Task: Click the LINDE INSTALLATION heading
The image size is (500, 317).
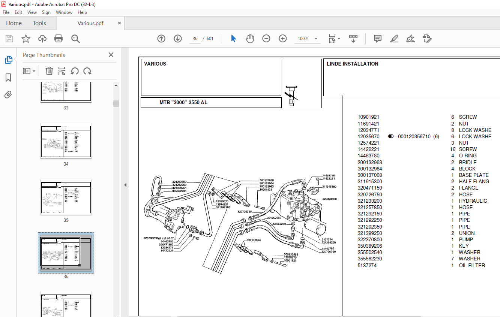Action: coord(353,64)
